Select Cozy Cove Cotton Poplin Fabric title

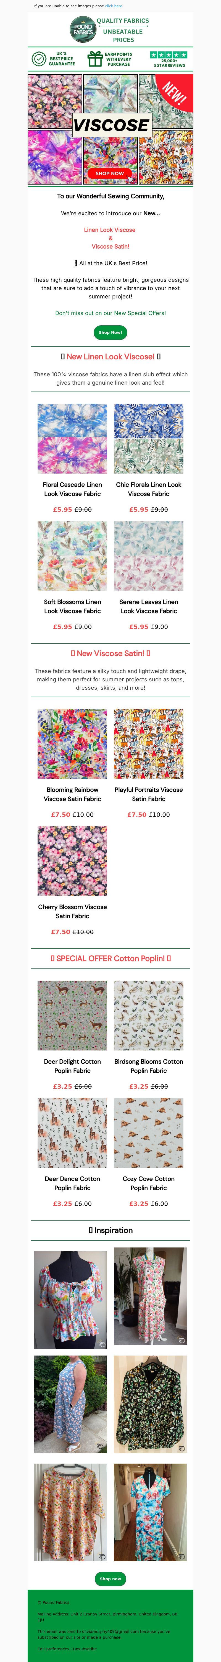click(x=148, y=1183)
